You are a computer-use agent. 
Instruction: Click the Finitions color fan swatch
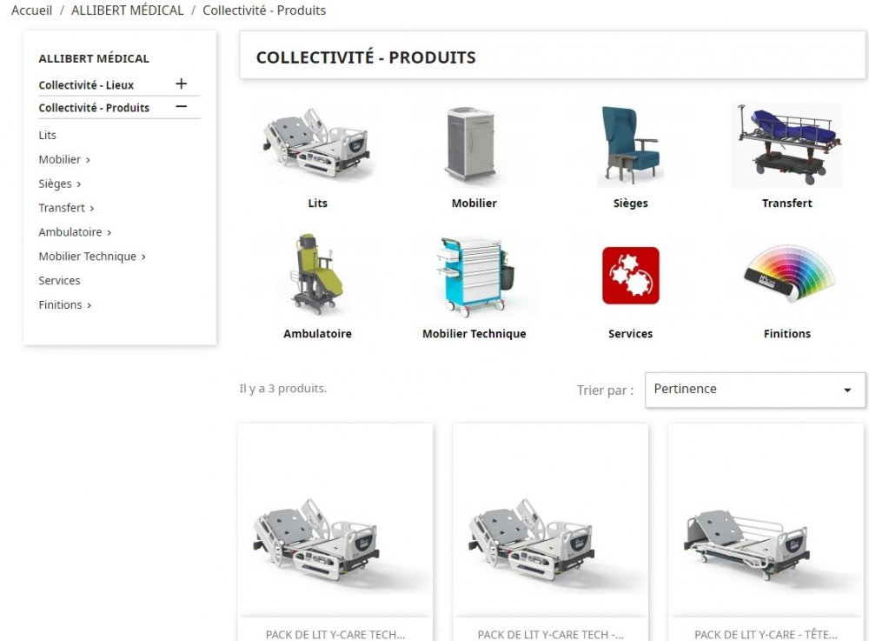(786, 274)
